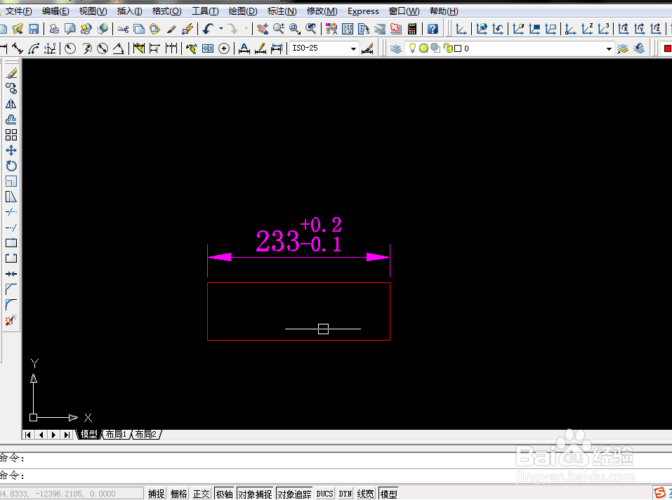The height and width of the screenshot is (500, 672).
Task: Toggle DUCS in status bar
Action: tap(324, 494)
